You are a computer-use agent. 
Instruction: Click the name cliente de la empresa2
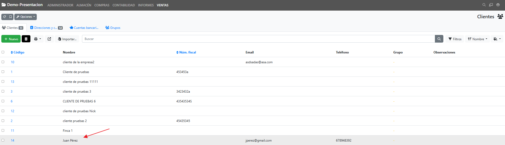pyautogui.click(x=79, y=62)
